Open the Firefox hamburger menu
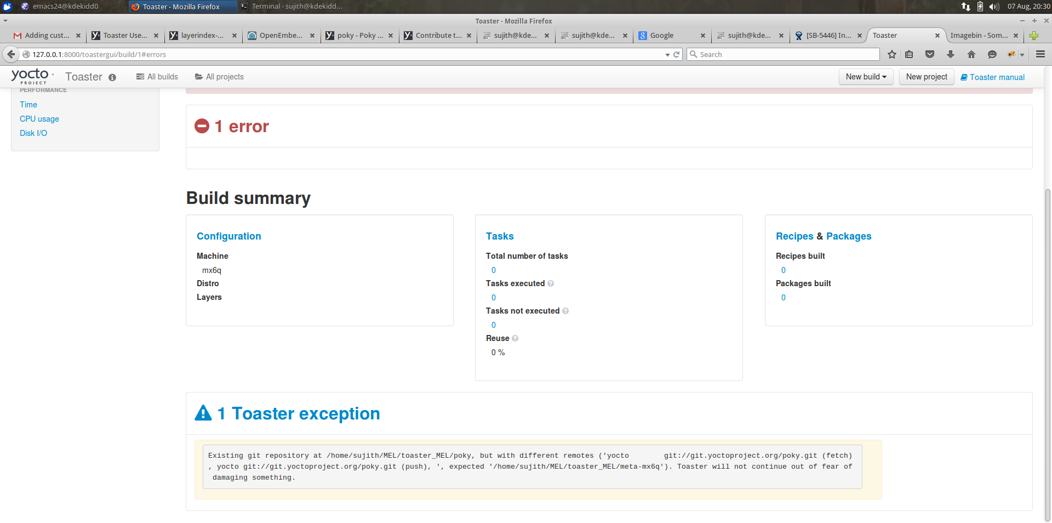This screenshot has height=523, width=1052. tap(1040, 54)
